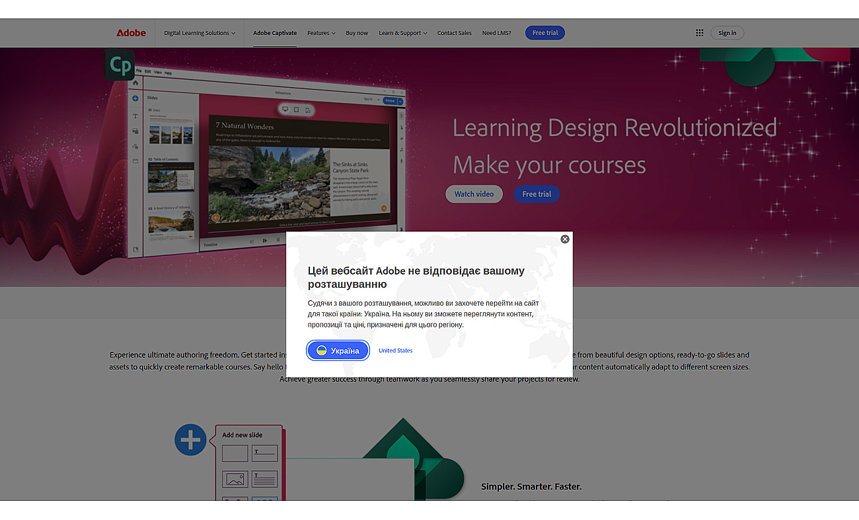Select the 01 Intro slide thumbnail
Screen dimensions: 859x520
(x=171, y=130)
